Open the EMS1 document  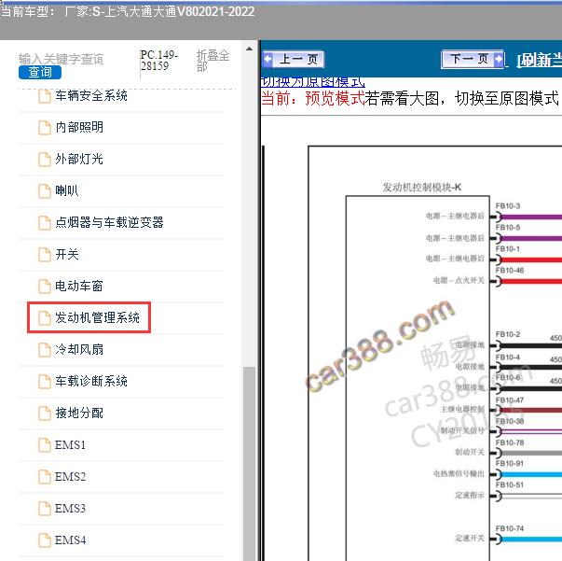[70, 444]
